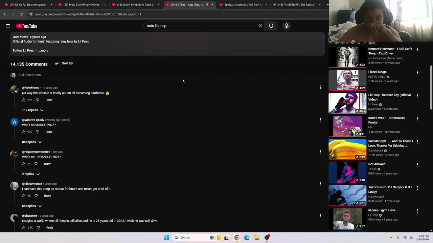Reply to @idkharmonee comment
This screenshot has height=243, width=433.
pyautogui.click(x=47, y=196)
